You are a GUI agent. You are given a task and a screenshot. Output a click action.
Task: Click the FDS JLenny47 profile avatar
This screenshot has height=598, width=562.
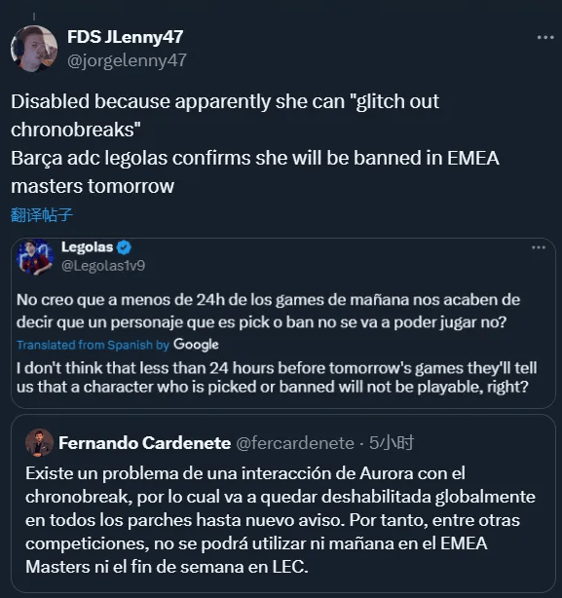[x=34, y=49]
